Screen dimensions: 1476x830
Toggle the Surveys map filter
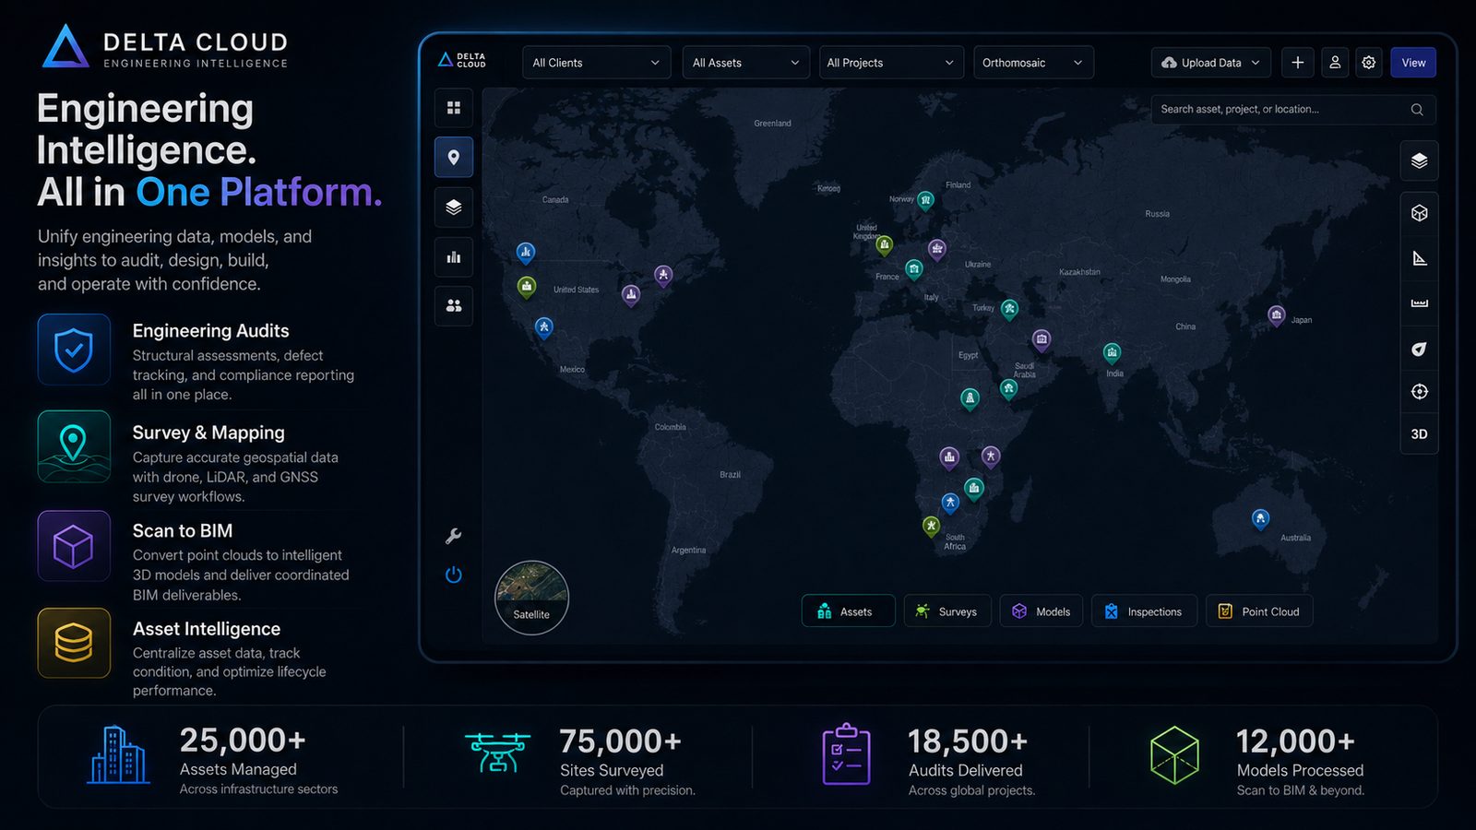(947, 611)
